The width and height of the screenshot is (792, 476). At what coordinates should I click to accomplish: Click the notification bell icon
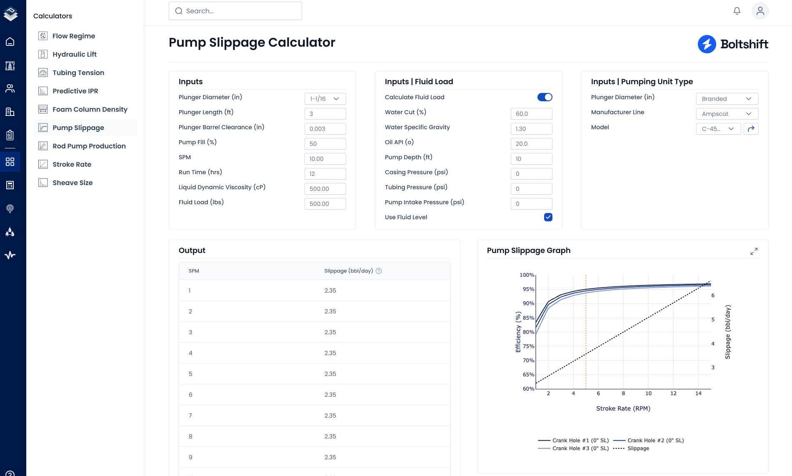click(737, 11)
